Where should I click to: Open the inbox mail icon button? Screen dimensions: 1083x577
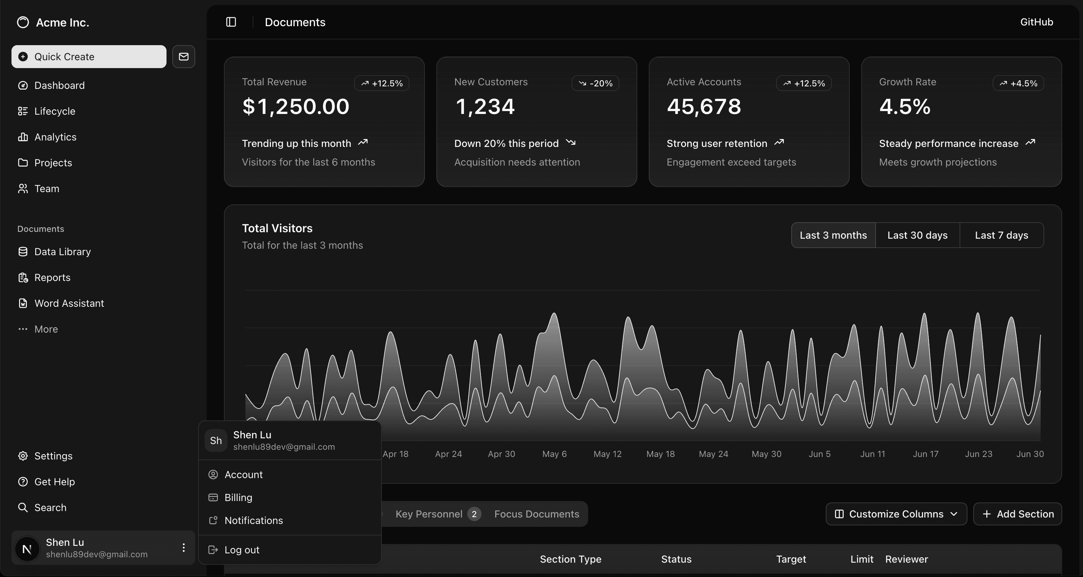[x=184, y=57]
